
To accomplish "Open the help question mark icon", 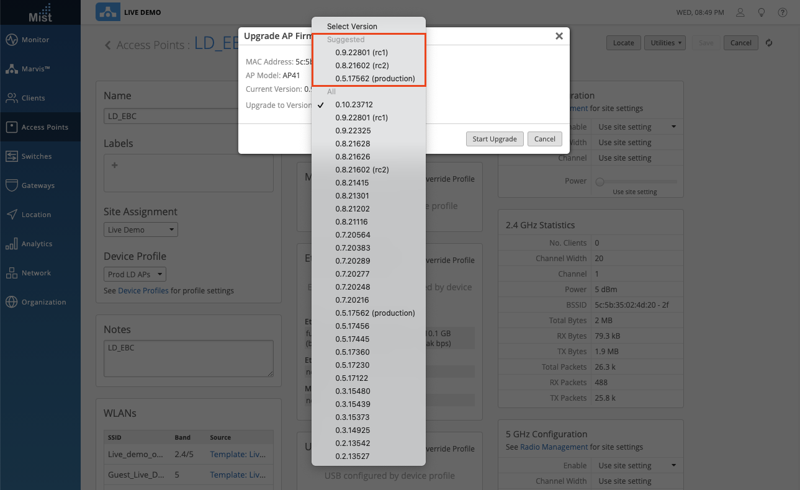I will click(x=782, y=12).
